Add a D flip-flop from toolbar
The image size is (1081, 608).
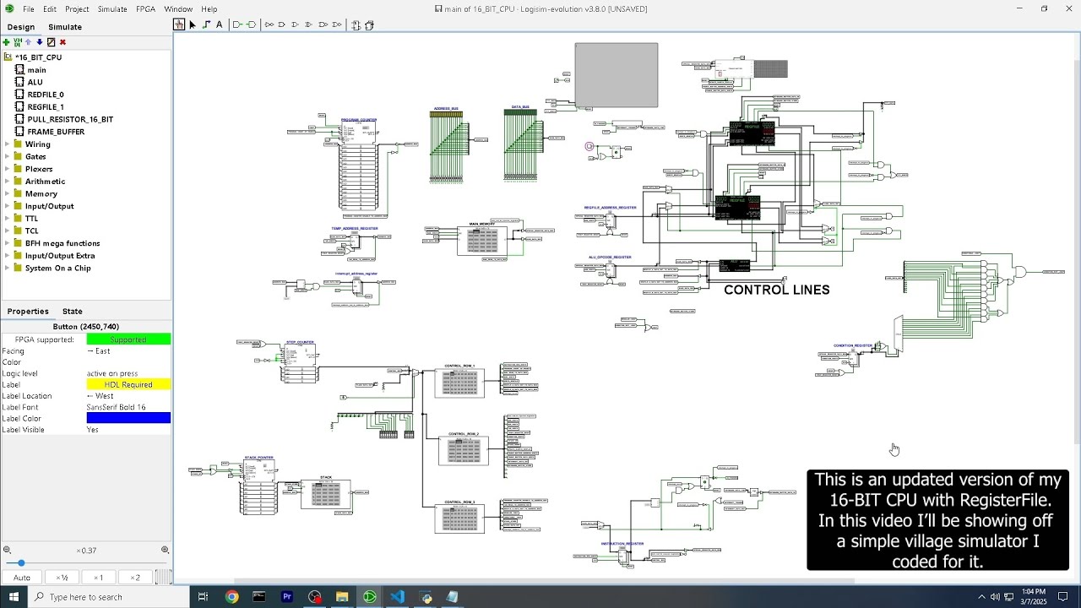click(356, 24)
